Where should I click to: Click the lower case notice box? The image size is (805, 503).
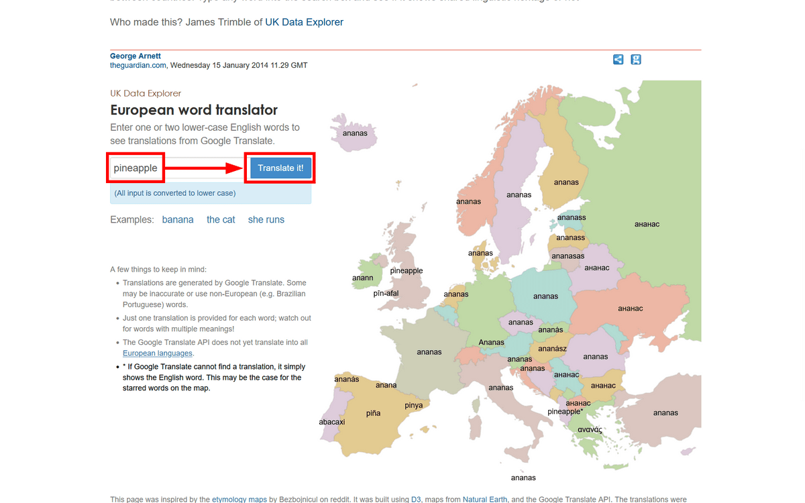click(211, 193)
